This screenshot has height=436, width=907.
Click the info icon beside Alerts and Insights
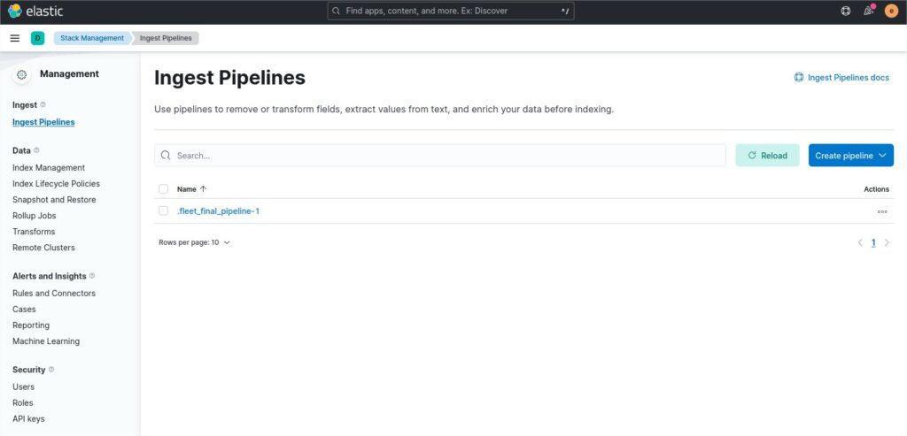tap(92, 276)
